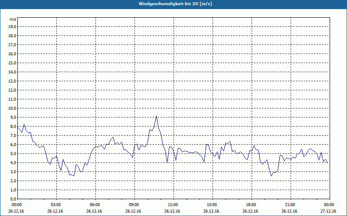Click the "26.12.16" date under 15:00

(x=211, y=211)
